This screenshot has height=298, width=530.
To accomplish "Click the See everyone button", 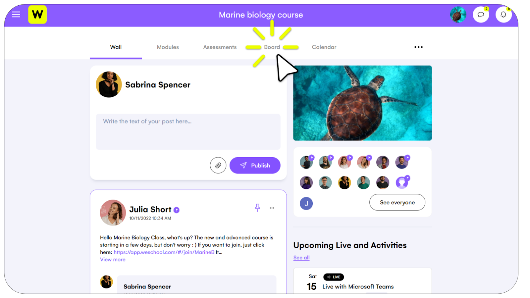I will tap(397, 202).
